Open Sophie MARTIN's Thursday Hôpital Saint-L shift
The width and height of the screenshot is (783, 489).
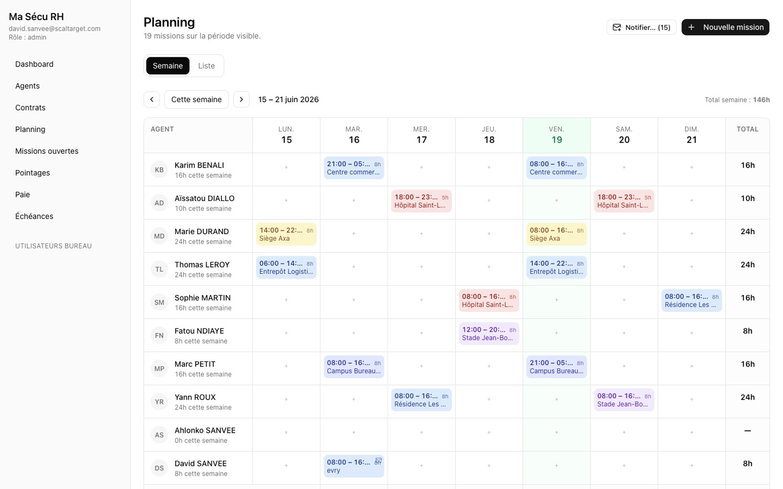click(489, 300)
